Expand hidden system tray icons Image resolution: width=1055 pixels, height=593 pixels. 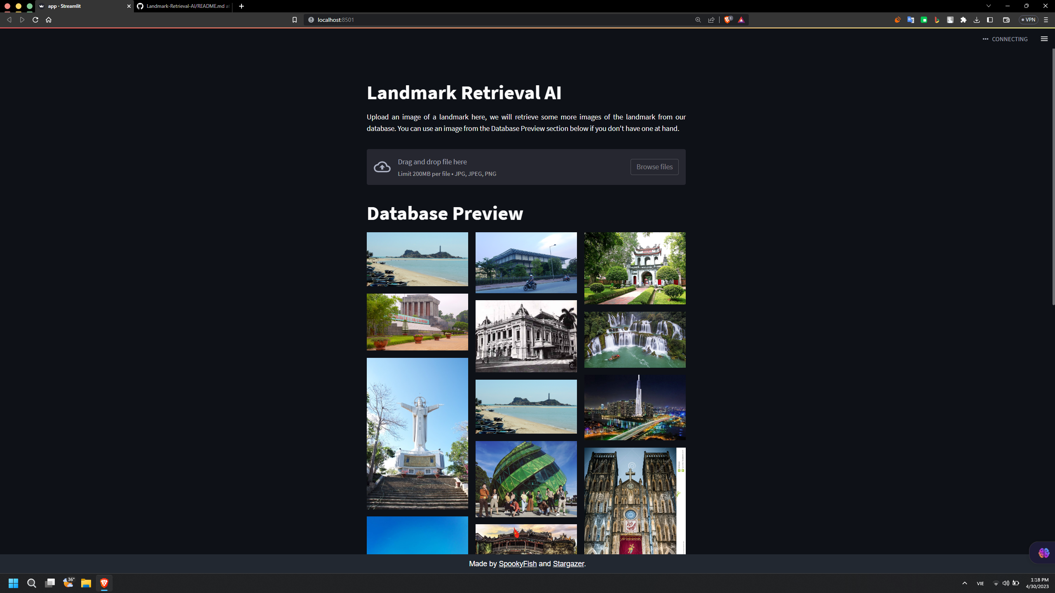pos(964,583)
